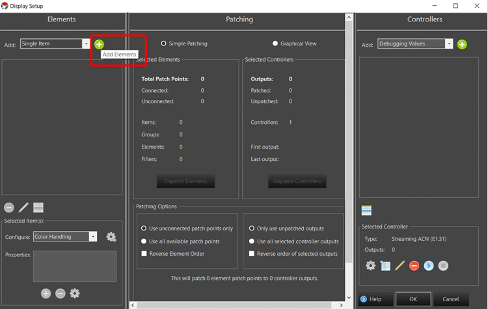The width and height of the screenshot is (488, 309).
Task: Click the gear icon beside Color Handling
Action: [x=111, y=237]
